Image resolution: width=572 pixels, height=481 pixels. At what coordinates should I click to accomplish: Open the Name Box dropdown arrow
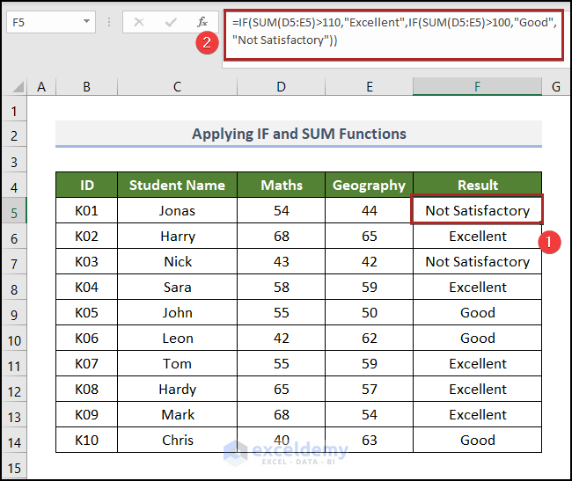click(86, 21)
